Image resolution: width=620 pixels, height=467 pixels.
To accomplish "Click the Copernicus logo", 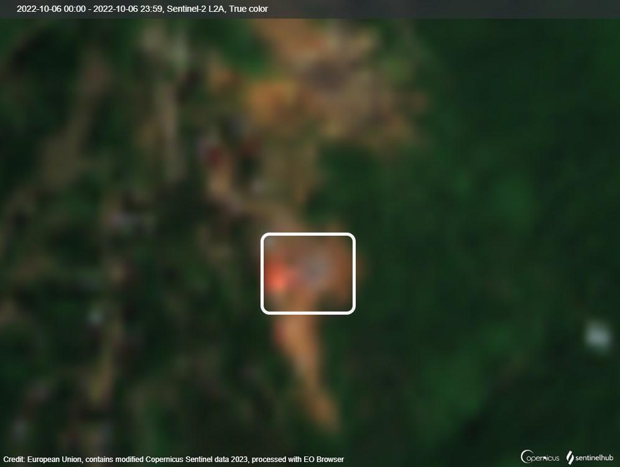I will click(540, 457).
